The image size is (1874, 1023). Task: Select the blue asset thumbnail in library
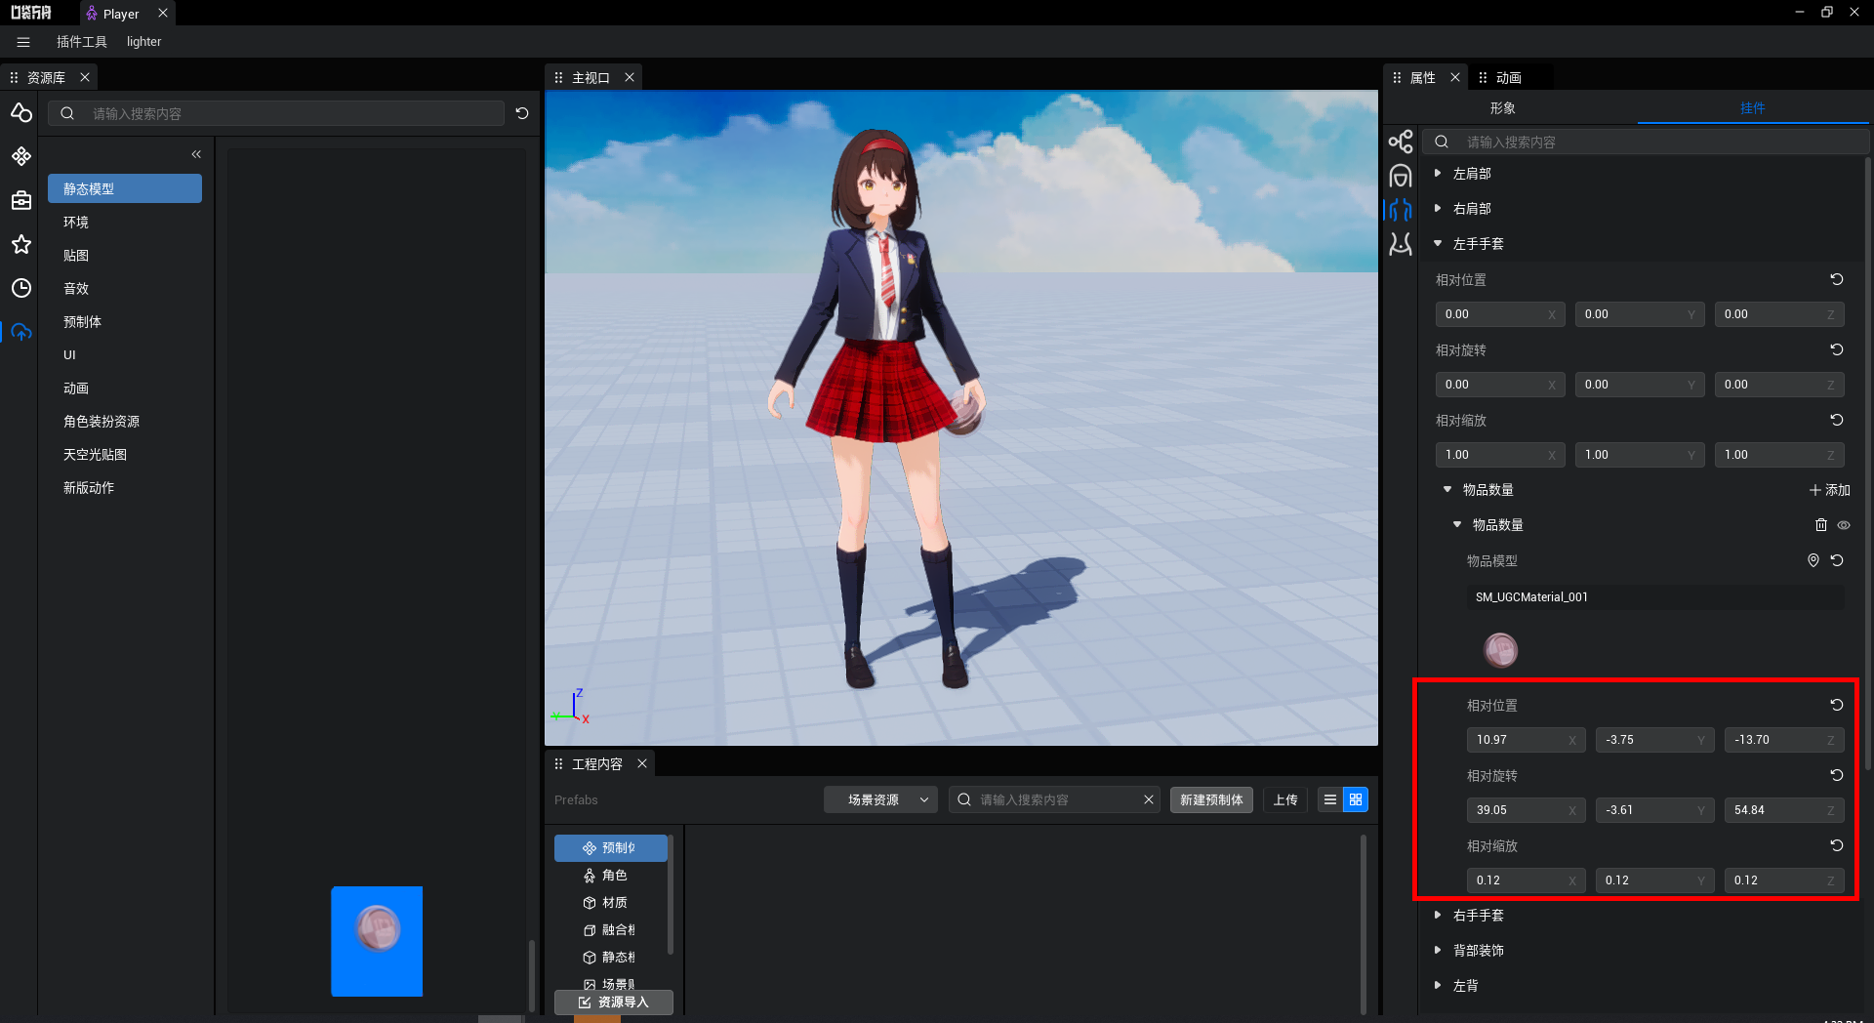click(x=377, y=941)
